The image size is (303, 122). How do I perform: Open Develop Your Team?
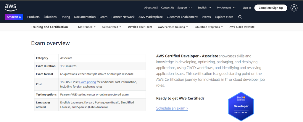pyautogui.click(x=140, y=27)
